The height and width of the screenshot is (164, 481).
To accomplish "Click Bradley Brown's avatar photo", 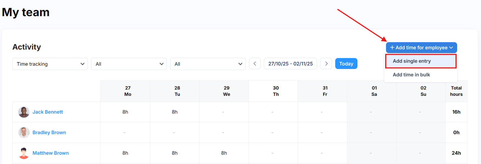I will [x=24, y=133].
